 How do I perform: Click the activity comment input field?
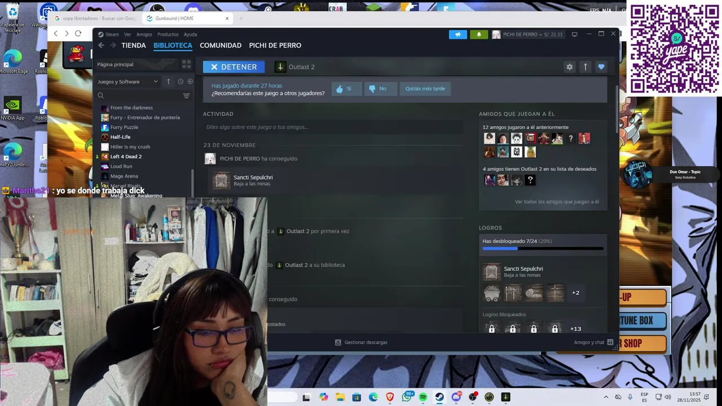333,127
